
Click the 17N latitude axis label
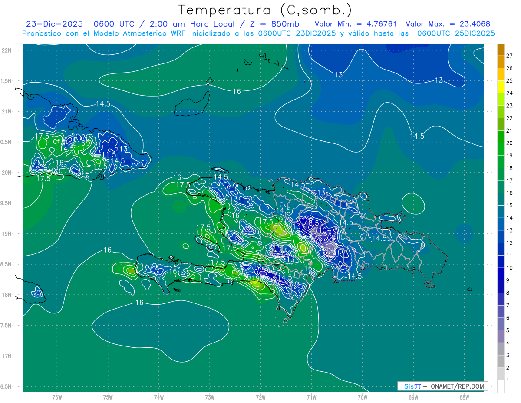tap(7, 356)
